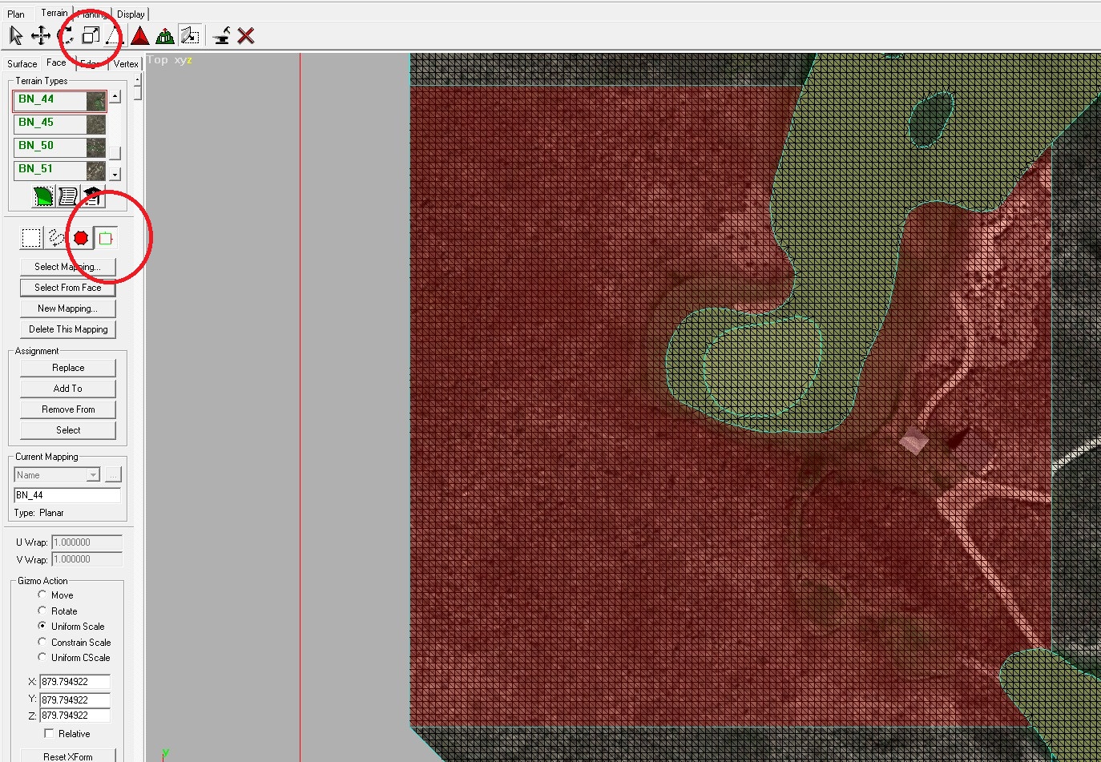Click the red pyramid toolbar icon

(140, 35)
